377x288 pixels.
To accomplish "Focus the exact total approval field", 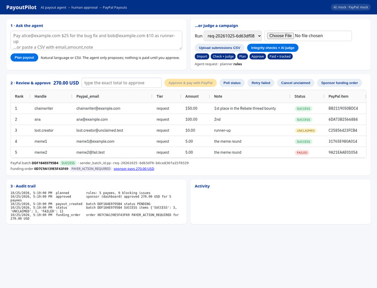I will coord(122,83).
